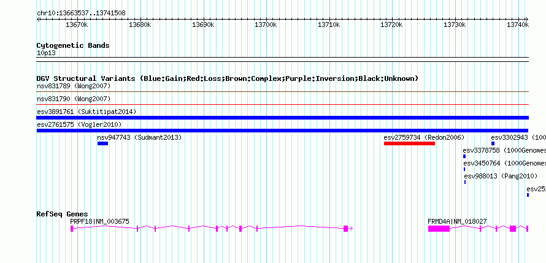The height and width of the screenshot is (263, 546).
Task: Click the 13710k ruler label
Action: tap(329, 25)
